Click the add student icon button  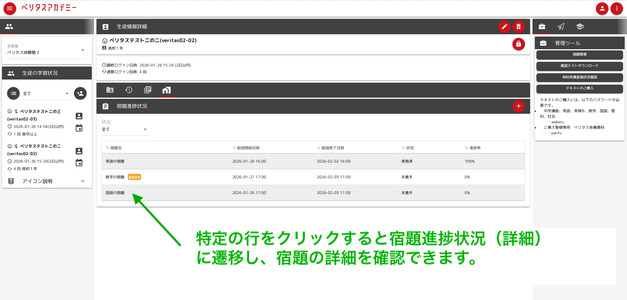tap(80, 93)
